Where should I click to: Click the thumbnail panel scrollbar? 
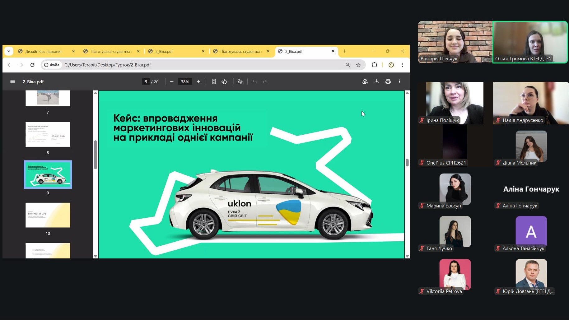tap(96, 155)
